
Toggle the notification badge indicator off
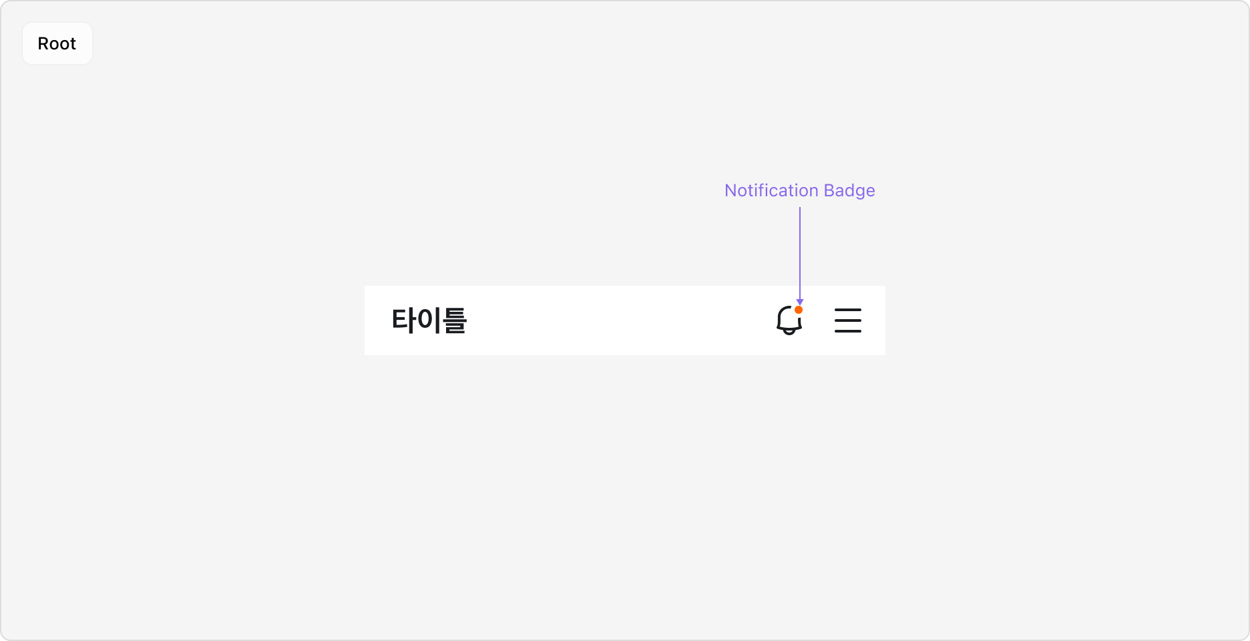[x=799, y=309]
